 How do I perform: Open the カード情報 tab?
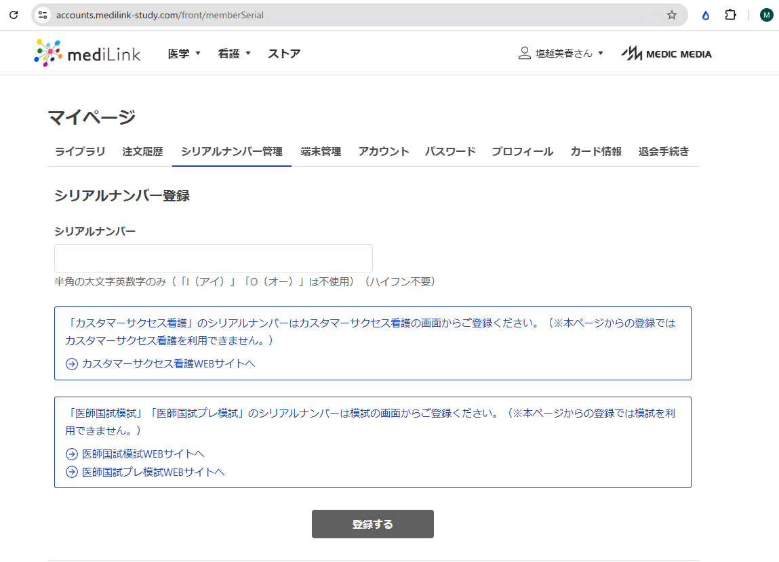[596, 151]
